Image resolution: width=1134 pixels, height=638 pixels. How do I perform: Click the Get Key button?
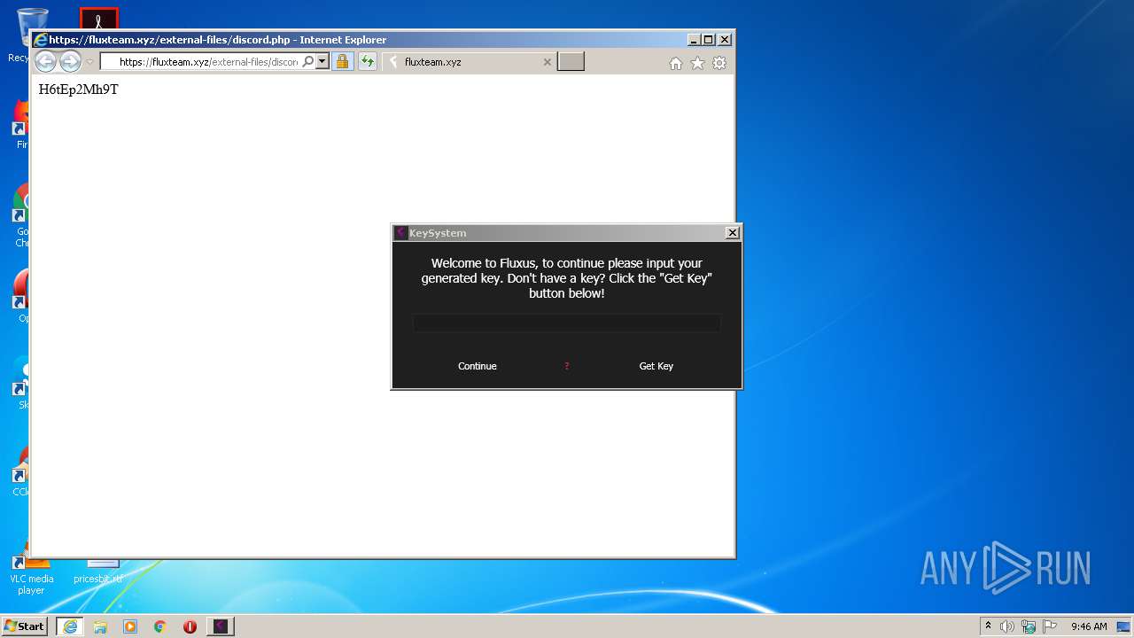coord(656,366)
